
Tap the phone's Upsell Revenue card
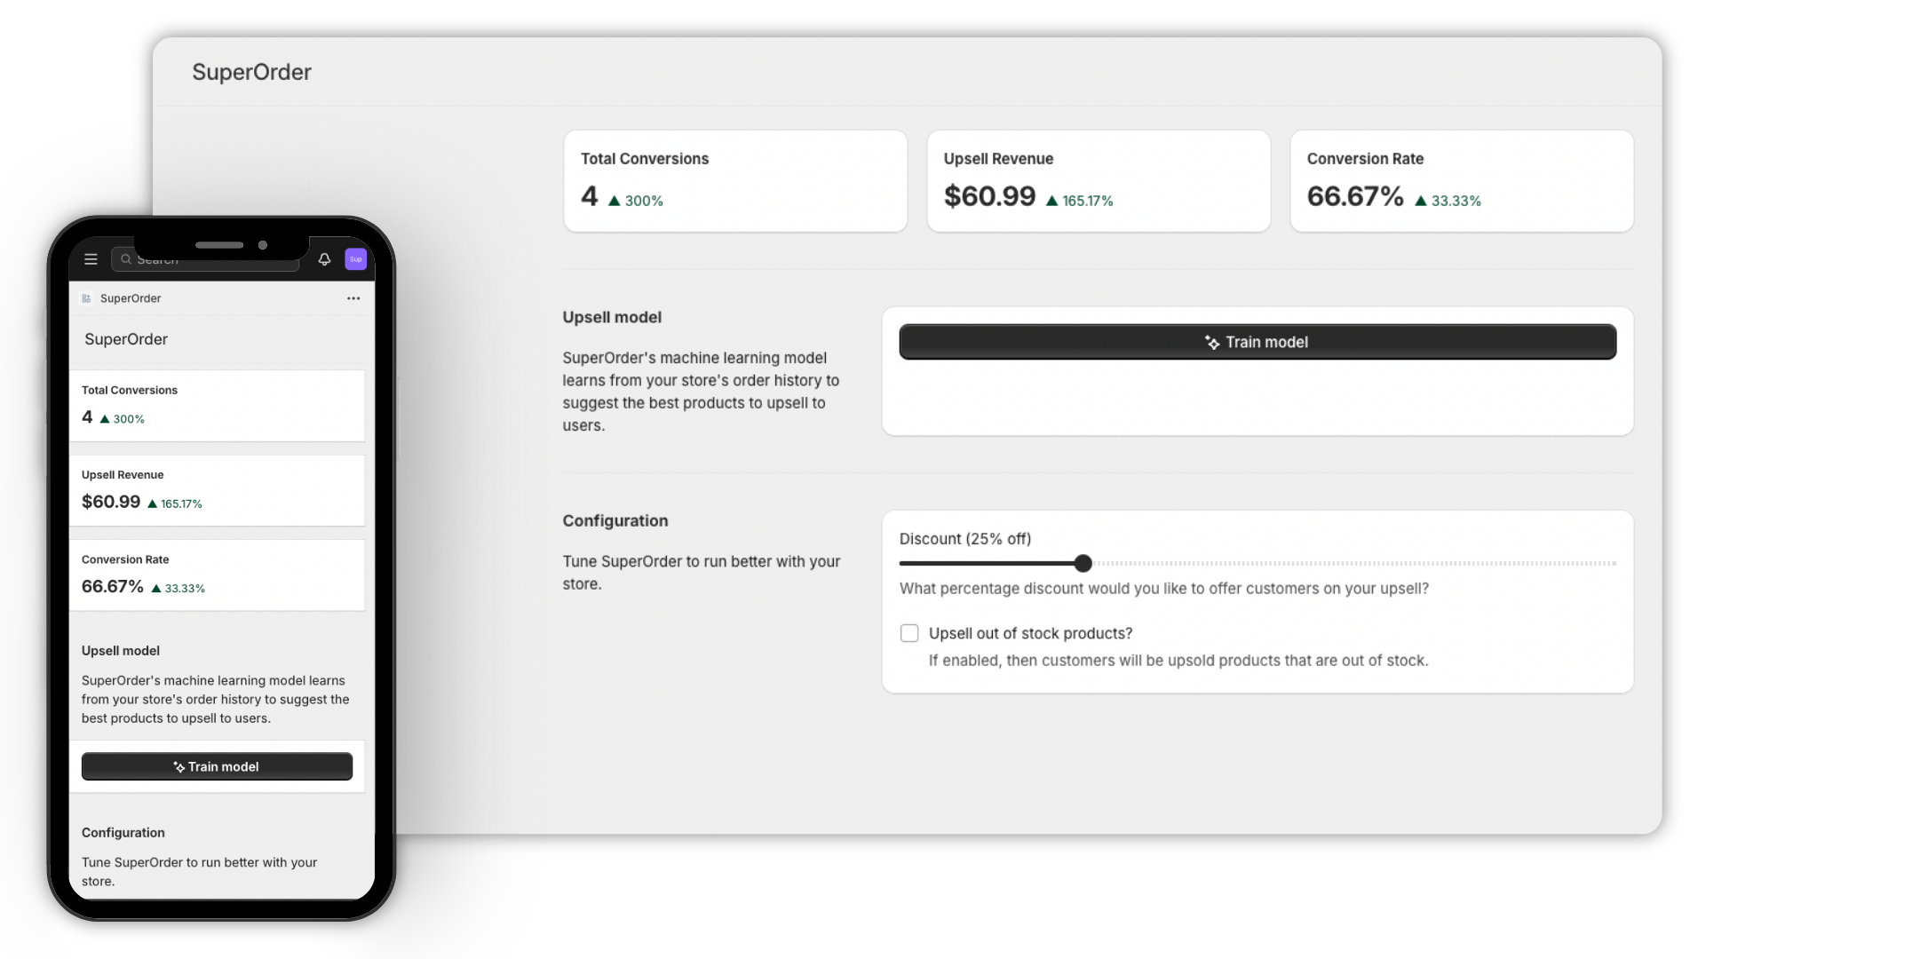pyautogui.click(x=217, y=490)
